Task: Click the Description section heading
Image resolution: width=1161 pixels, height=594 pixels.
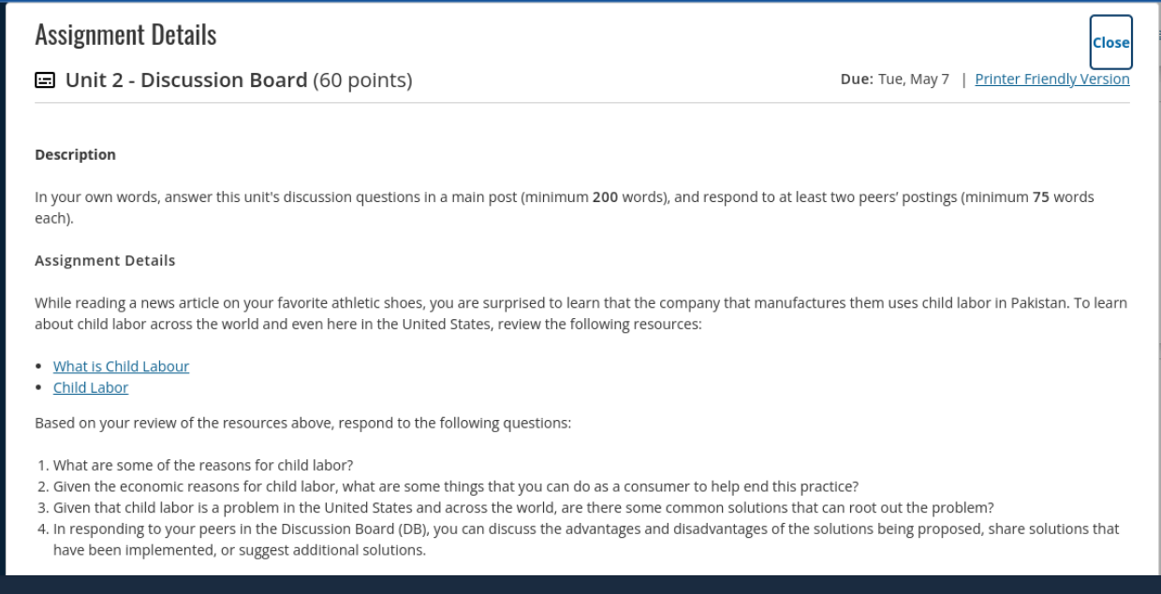Action: click(x=75, y=155)
